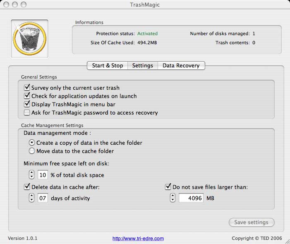290x244 pixels.
Task: Click the file size MB stepper
Action: pos(173,198)
